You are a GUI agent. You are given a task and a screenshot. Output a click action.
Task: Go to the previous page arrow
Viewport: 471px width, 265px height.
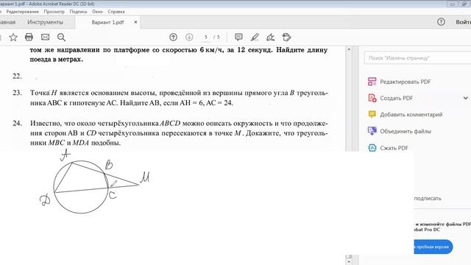(173, 37)
